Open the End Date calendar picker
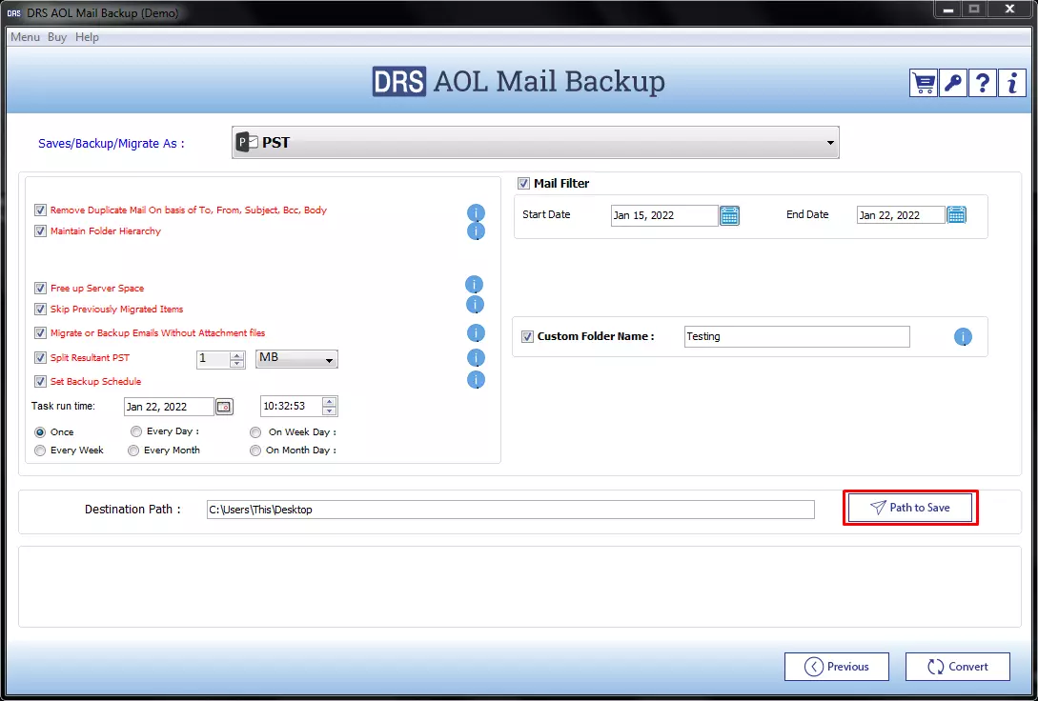 pos(957,215)
